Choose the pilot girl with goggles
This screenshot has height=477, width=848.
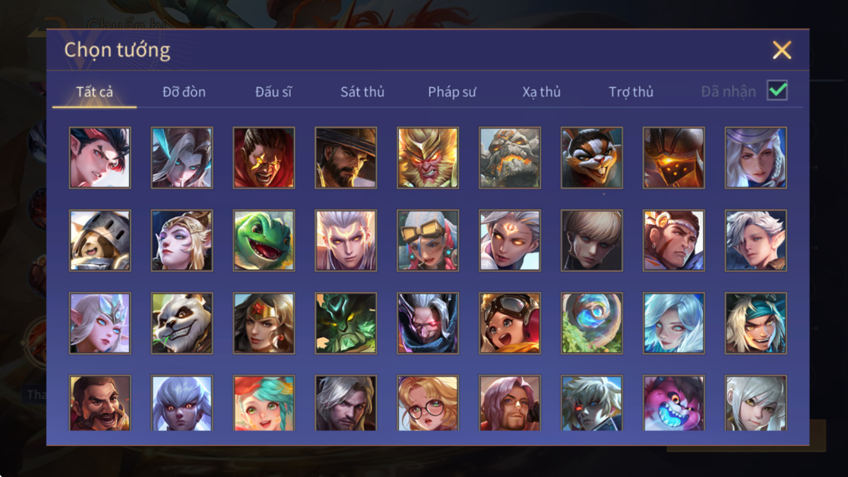pyautogui.click(x=509, y=323)
